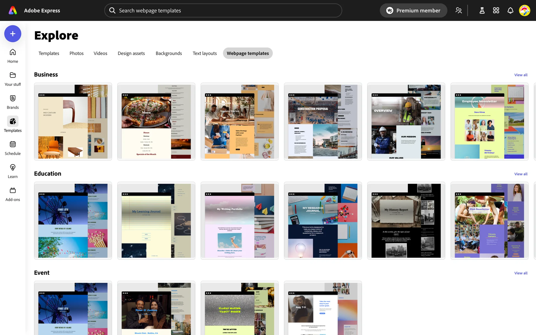Open the Employee Newsletter template thumbnail
The image size is (536, 335).
pyautogui.click(x=489, y=122)
